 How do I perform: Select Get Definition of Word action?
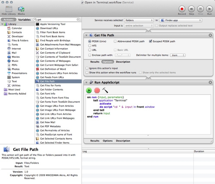58,69
